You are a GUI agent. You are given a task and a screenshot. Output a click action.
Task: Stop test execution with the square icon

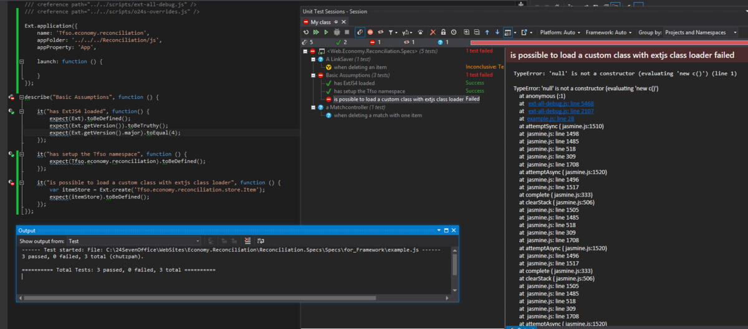pos(347,32)
